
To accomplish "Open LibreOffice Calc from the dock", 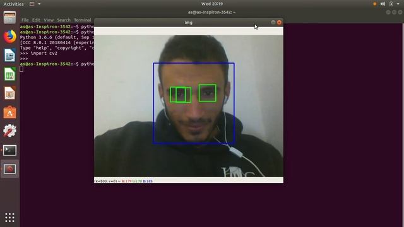I will tap(9, 74).
